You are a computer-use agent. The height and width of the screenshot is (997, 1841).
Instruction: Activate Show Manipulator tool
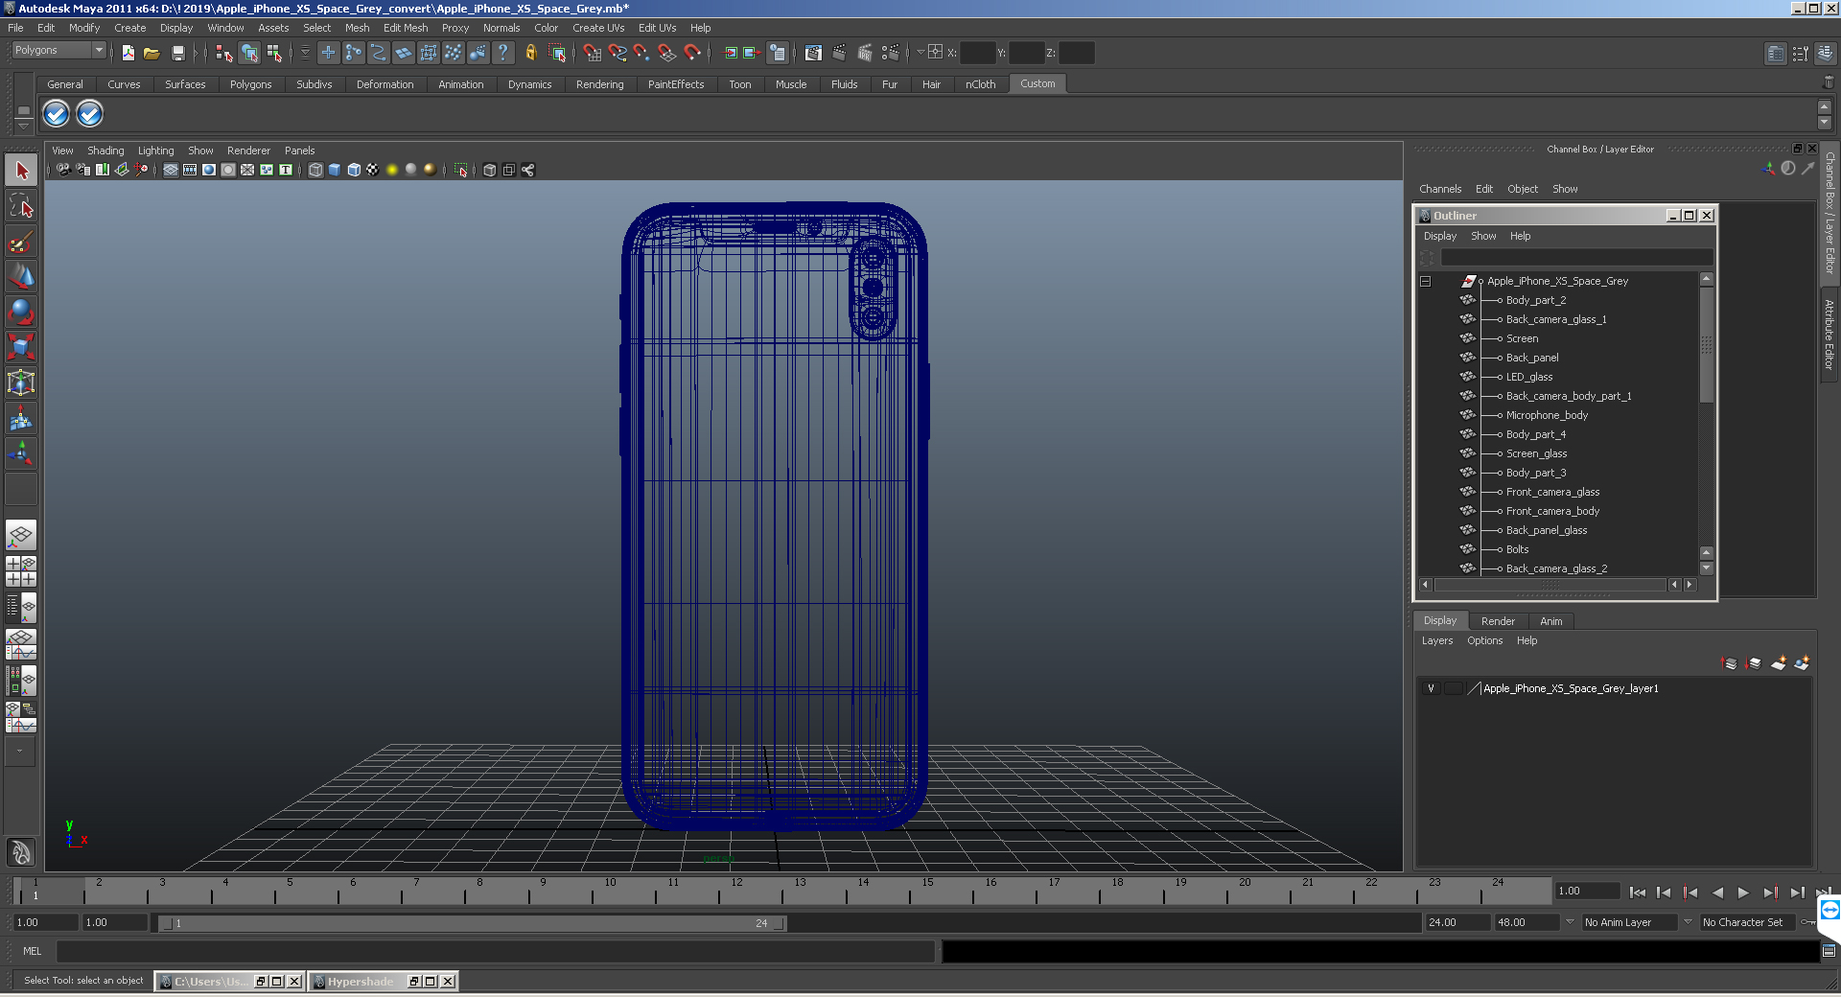tap(21, 453)
